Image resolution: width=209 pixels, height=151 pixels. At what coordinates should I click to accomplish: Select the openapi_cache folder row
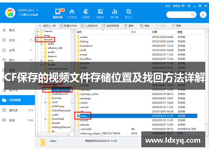click(137, 94)
